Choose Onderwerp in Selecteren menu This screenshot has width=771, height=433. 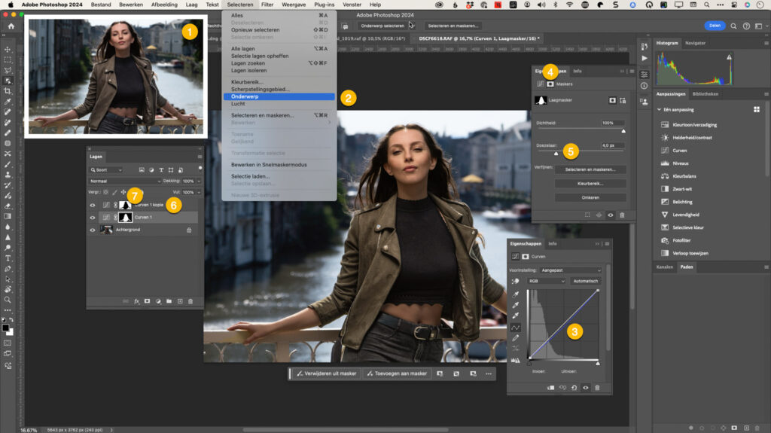[x=279, y=96]
